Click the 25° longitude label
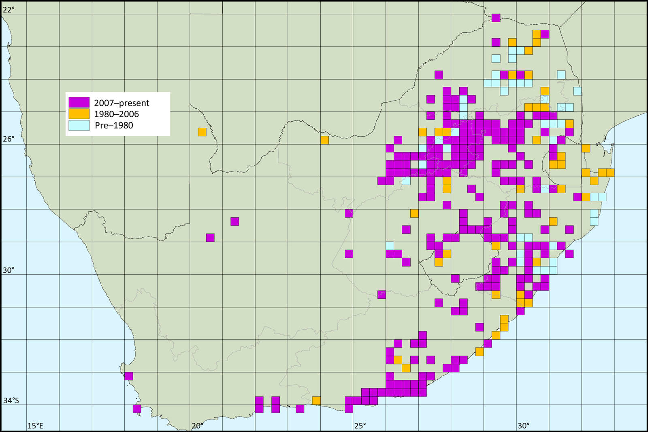This screenshot has width=648, height=432. coord(360,426)
